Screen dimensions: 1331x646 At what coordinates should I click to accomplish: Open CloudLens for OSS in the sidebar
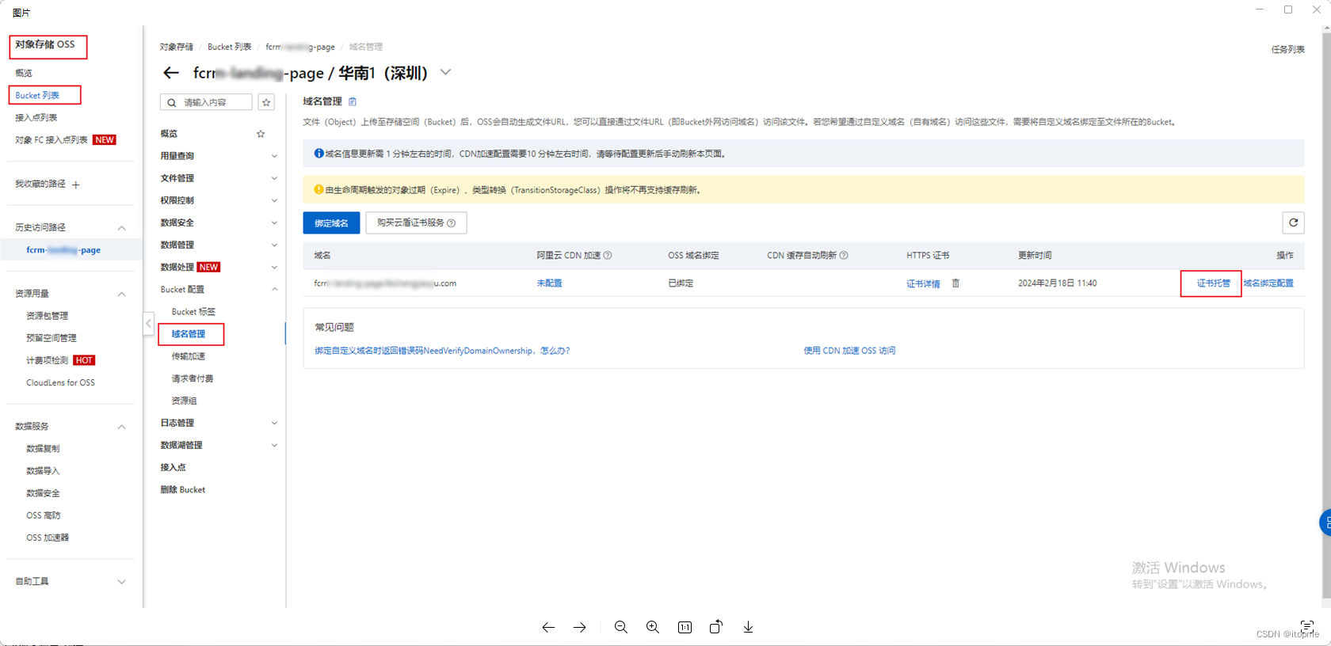point(60,382)
